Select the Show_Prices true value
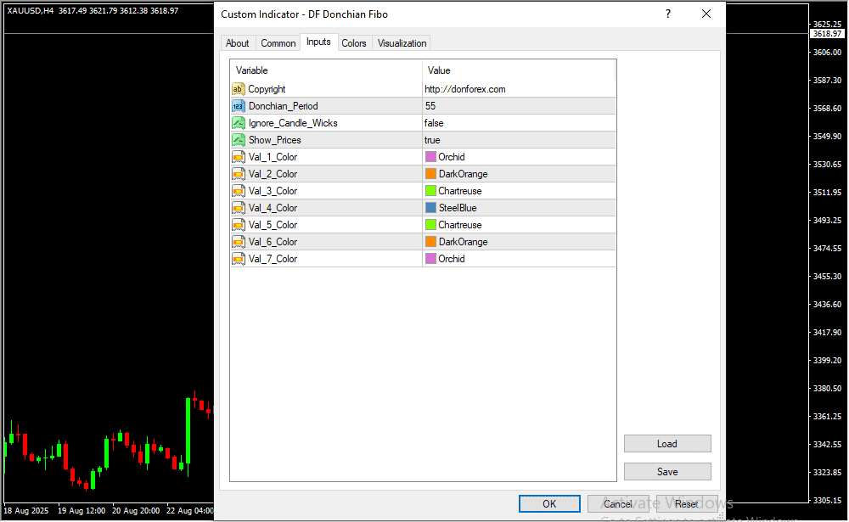The height and width of the screenshot is (522, 849). click(433, 140)
